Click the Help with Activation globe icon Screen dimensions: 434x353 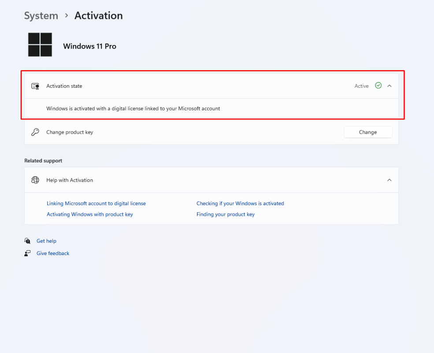tap(35, 180)
